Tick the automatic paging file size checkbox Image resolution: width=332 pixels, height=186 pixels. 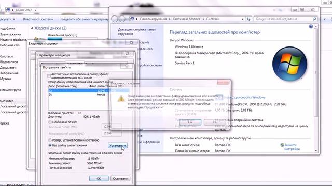[49, 76]
